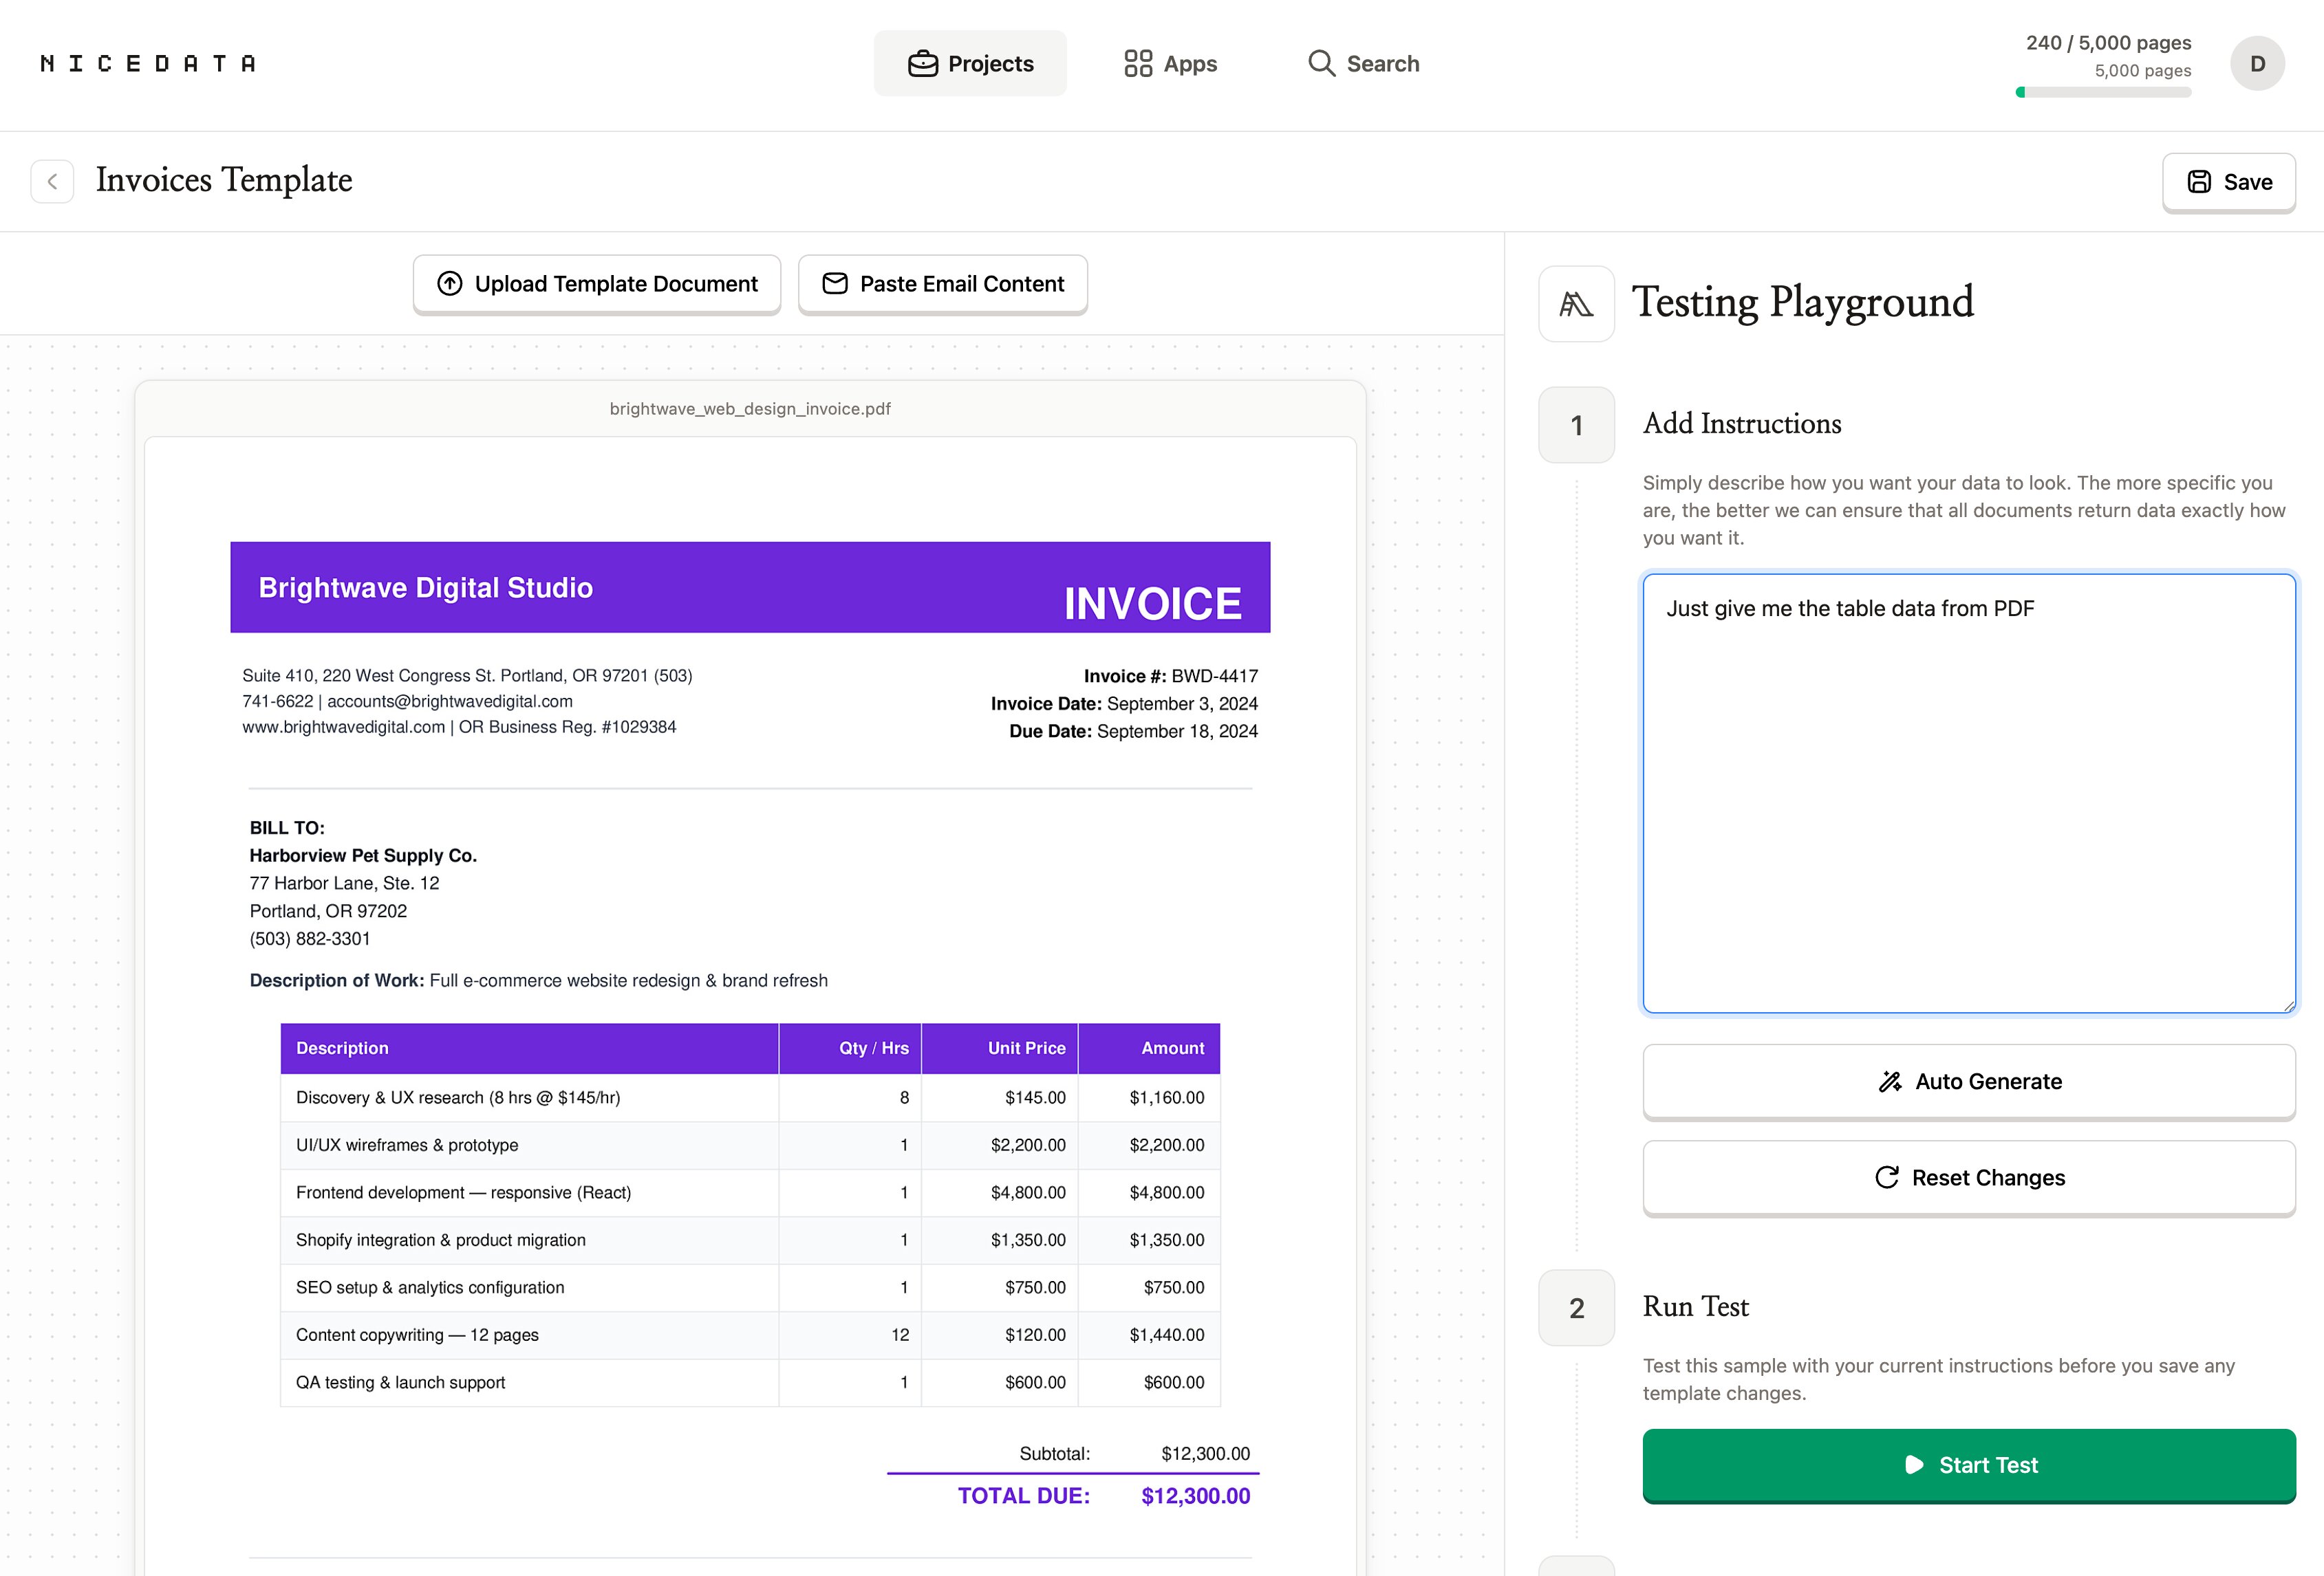Click the Testing Playground tent icon

pyautogui.click(x=1576, y=304)
